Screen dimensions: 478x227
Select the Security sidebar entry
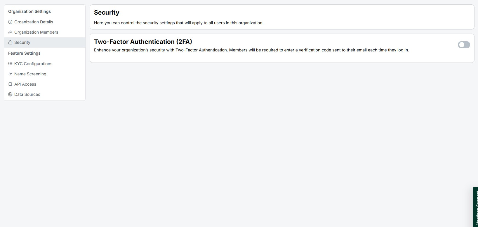click(22, 42)
